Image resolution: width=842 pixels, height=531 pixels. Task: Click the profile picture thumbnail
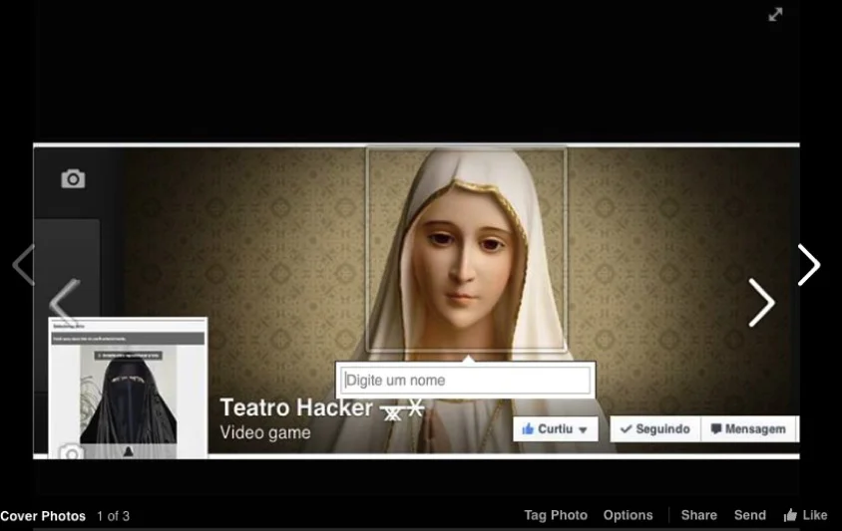128,388
